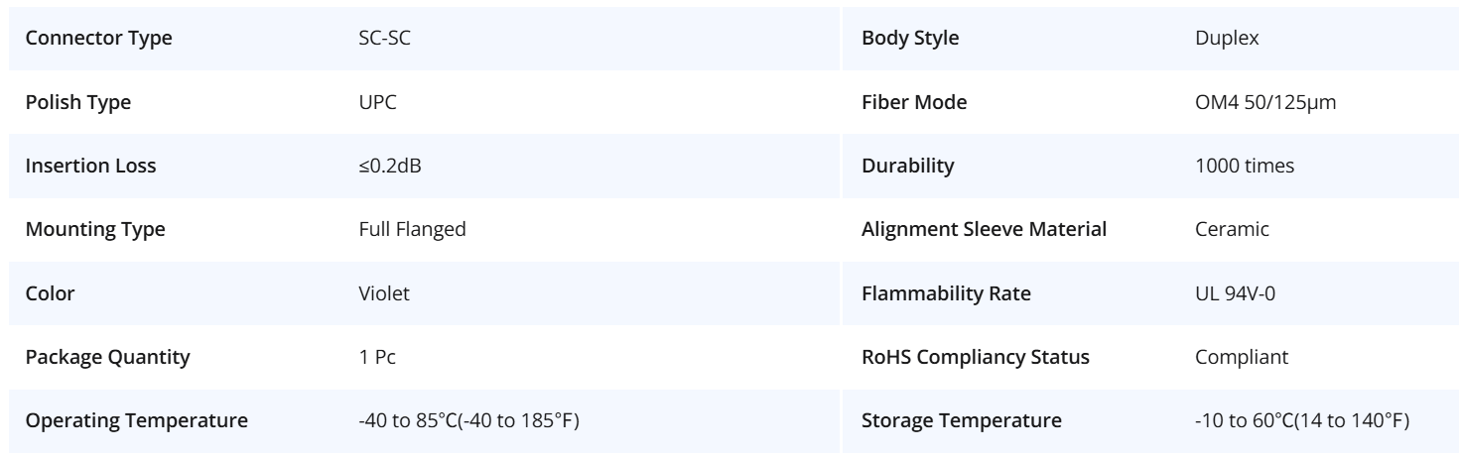This screenshot has height=458, width=1459.
Task: Select the 1 Pc package quantity
Action: (377, 357)
